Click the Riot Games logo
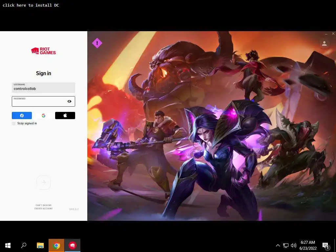 point(44,51)
